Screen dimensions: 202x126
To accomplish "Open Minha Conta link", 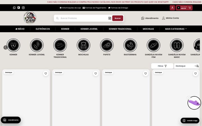I will click(x=170, y=18).
